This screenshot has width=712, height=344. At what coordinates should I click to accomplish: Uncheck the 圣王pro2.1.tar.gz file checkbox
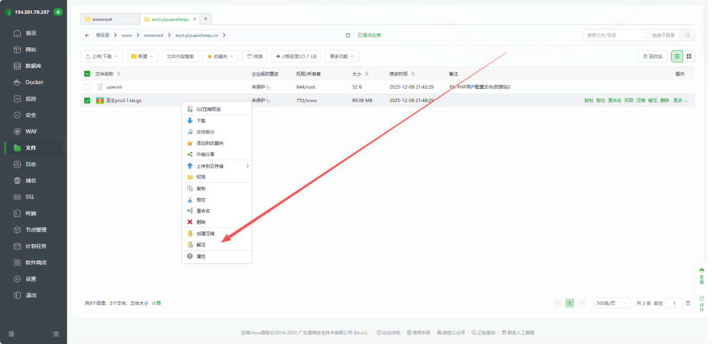[87, 101]
